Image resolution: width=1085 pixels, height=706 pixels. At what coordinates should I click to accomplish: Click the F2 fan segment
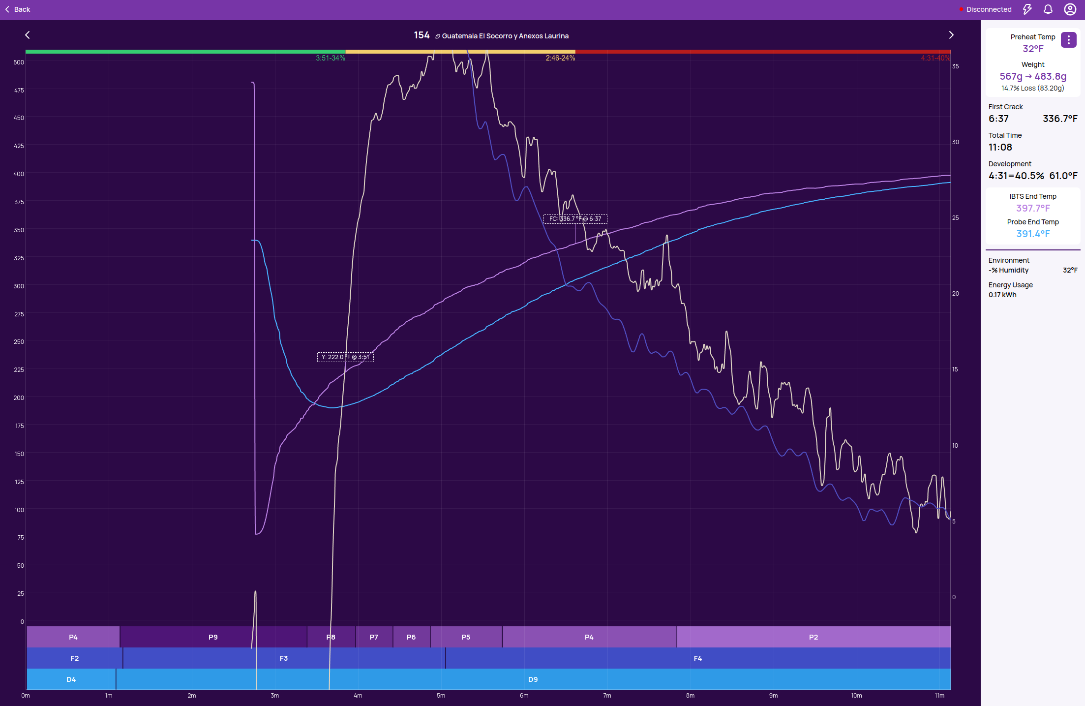click(75, 658)
